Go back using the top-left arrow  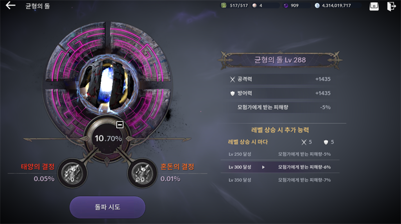click(x=11, y=6)
